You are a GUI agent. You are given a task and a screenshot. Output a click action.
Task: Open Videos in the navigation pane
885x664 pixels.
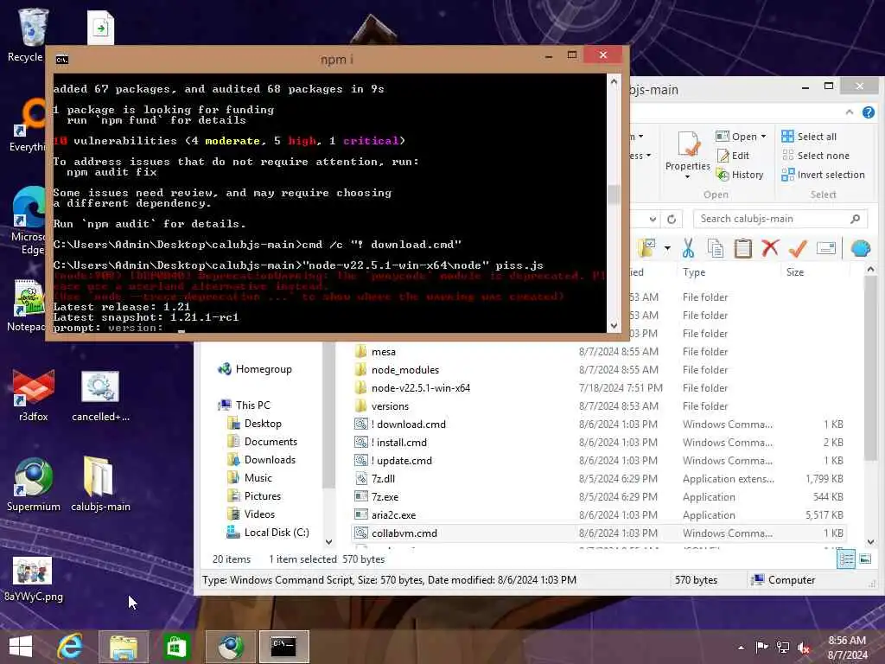tap(251, 514)
